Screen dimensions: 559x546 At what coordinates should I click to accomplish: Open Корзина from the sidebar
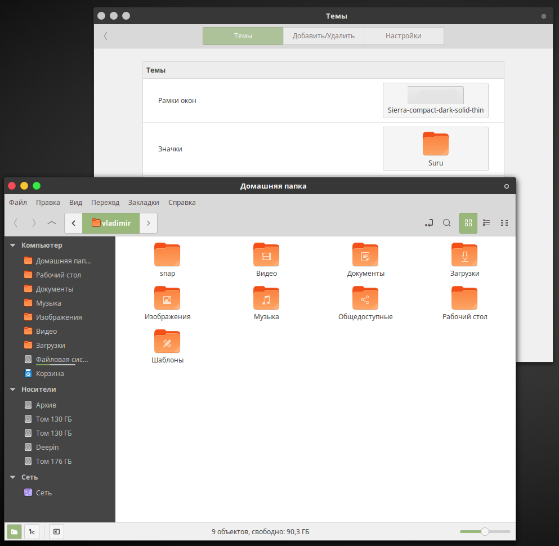[50, 373]
